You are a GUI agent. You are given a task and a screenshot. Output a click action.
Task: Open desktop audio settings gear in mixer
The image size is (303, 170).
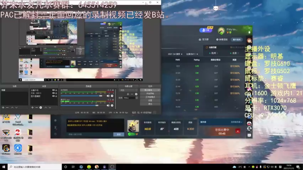tap(112, 96)
